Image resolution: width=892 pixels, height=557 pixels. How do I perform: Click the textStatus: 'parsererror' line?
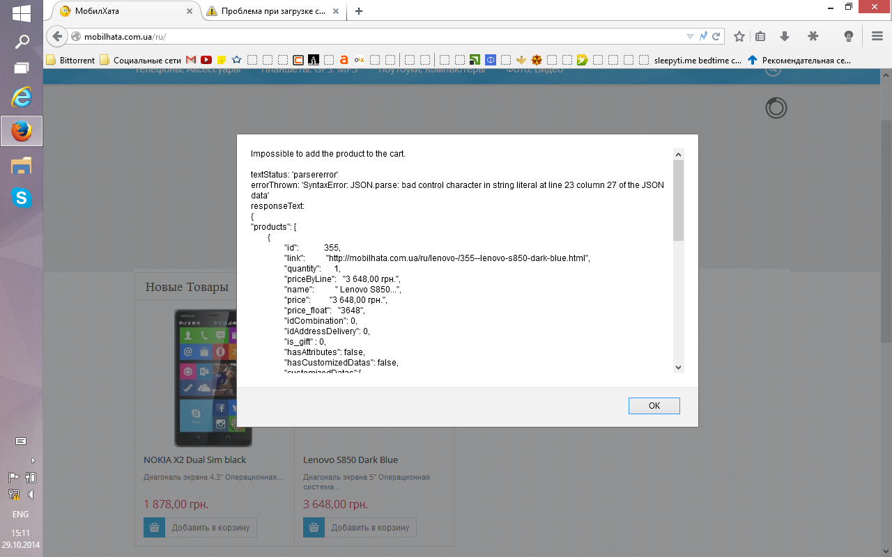pyautogui.click(x=294, y=174)
